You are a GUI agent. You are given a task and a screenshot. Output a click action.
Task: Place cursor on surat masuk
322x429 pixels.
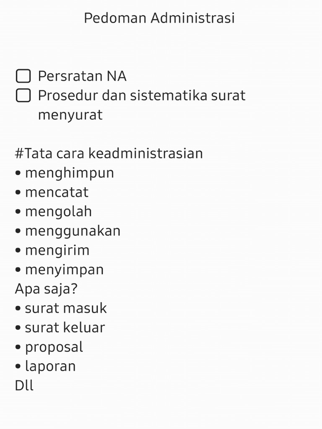pyautogui.click(x=61, y=308)
